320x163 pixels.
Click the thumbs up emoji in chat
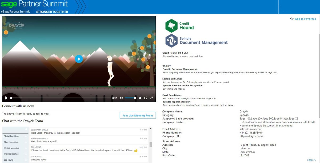pyautogui.click(x=135, y=150)
